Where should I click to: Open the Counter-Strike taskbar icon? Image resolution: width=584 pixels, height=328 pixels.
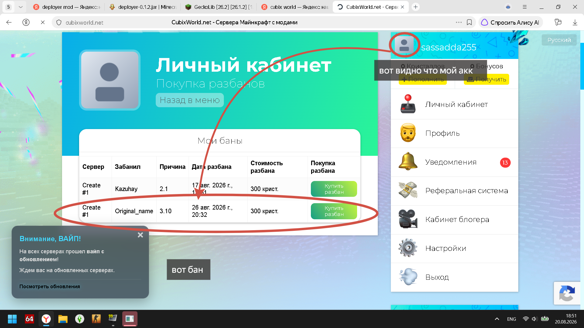coord(96,319)
